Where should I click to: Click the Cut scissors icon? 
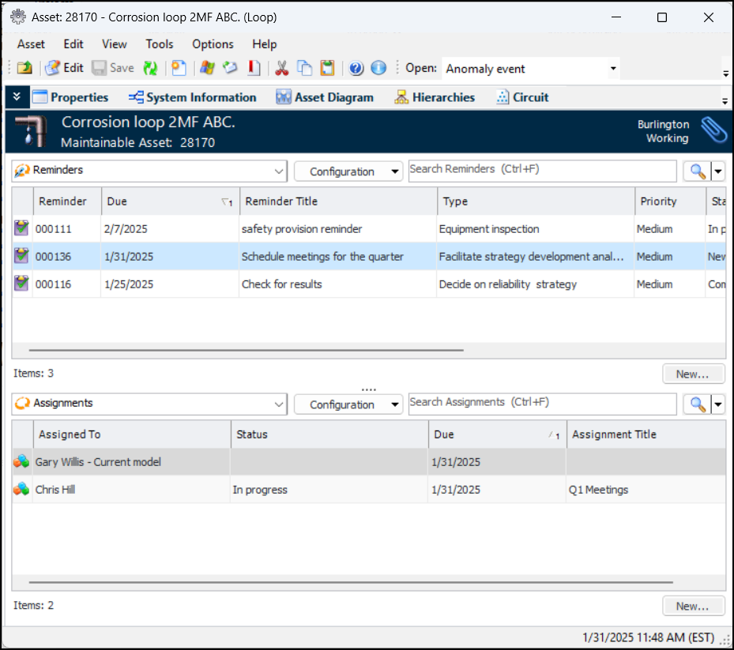[x=281, y=68]
